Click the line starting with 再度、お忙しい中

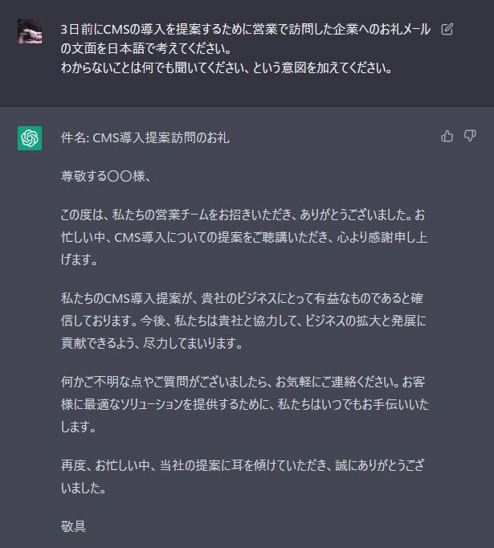click(243, 465)
